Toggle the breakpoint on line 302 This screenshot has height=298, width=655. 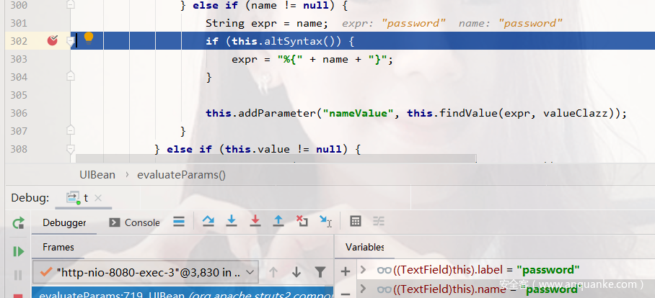[x=53, y=40]
